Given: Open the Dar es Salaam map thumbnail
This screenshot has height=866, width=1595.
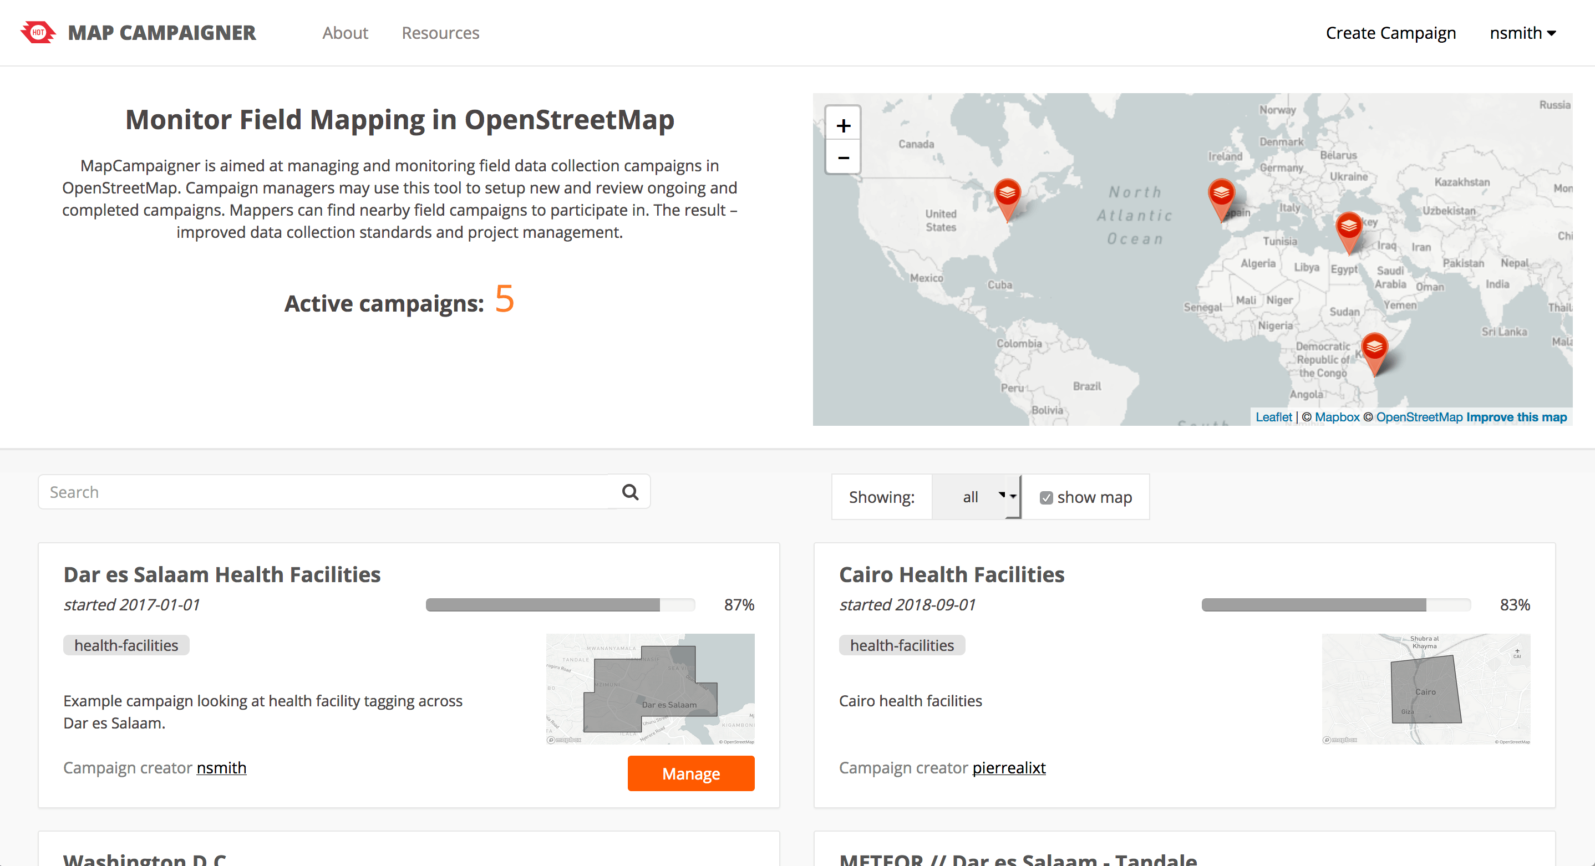Looking at the screenshot, I should coord(650,689).
